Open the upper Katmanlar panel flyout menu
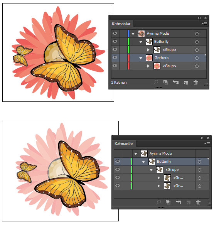 pyautogui.click(x=204, y=24)
